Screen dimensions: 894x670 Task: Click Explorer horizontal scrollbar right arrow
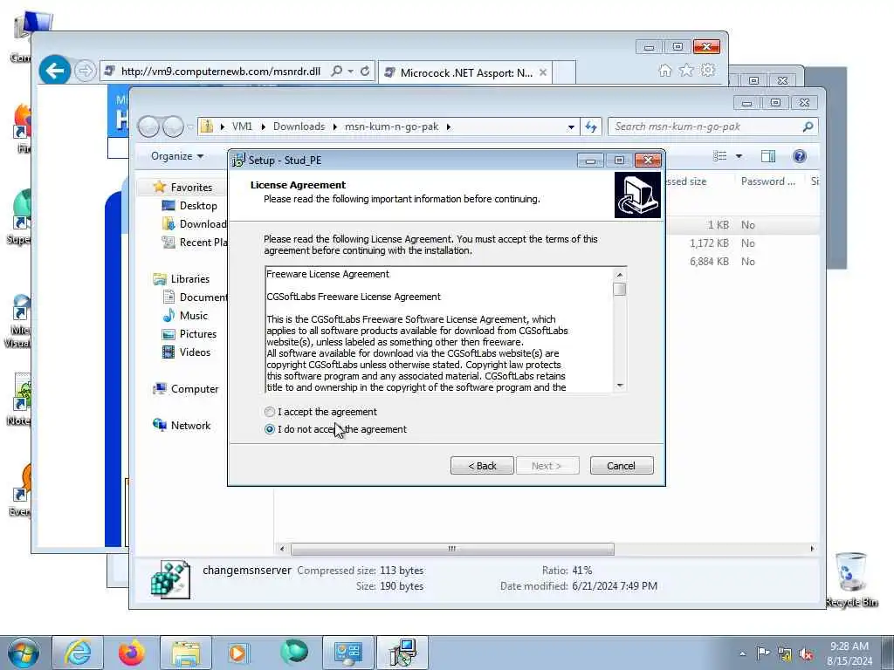click(812, 549)
